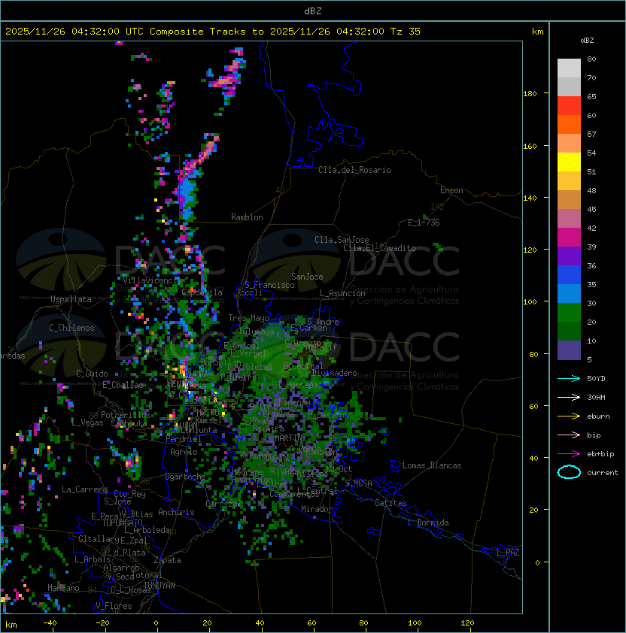Click the 'Manzano' map label
The height and width of the screenshot is (633, 626).
(x=63, y=588)
